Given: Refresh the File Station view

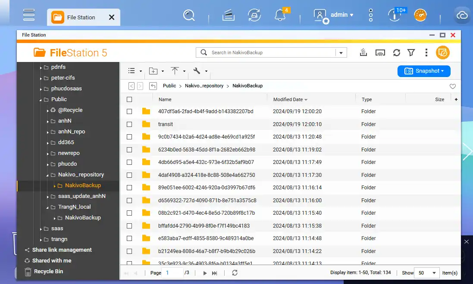Looking at the screenshot, I should [396, 52].
